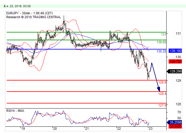The height and width of the screenshot is (133, 186).
Task: Click the red 128.4 support label
Action: [x=162, y=94]
